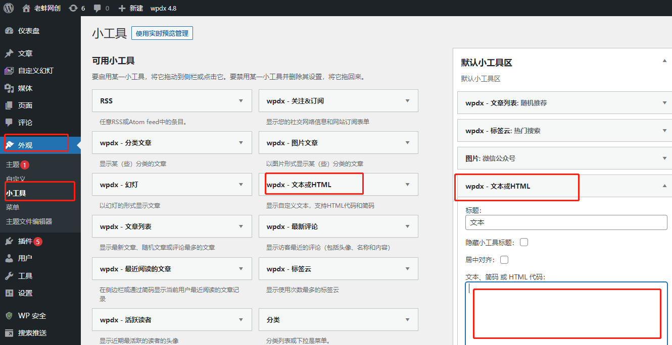Click the 评论 comment icon in sidebar
This screenshot has height=345, width=672.
pyautogui.click(x=9, y=123)
